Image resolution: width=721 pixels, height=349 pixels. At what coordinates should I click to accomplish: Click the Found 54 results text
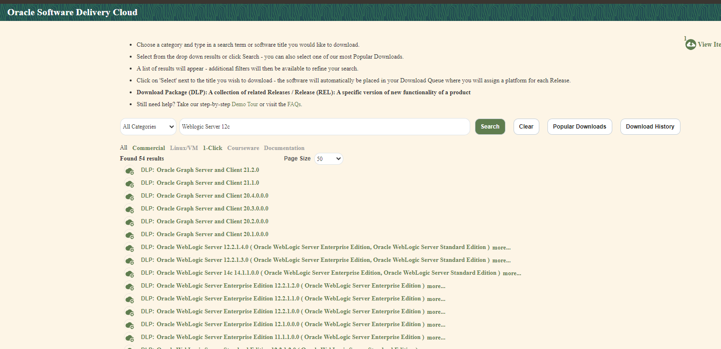(142, 159)
